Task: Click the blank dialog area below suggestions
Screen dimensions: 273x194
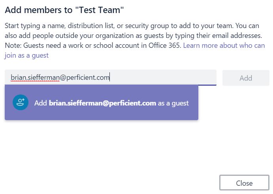Action: click(x=111, y=148)
